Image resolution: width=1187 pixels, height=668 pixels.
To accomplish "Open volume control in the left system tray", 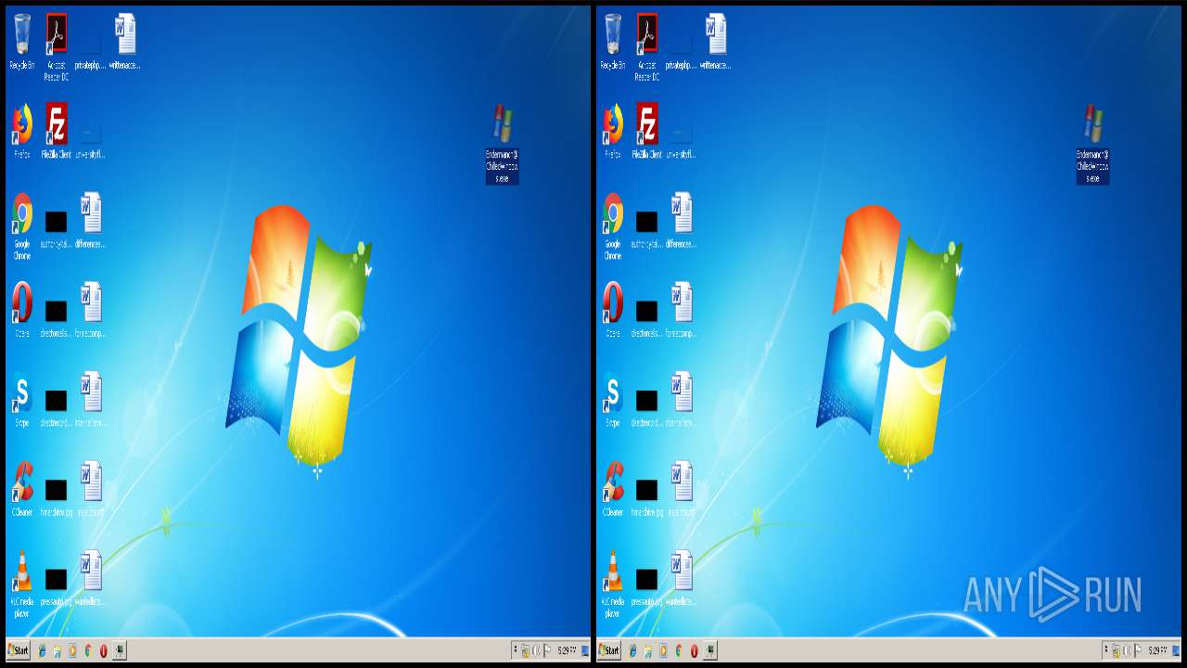I will (x=536, y=650).
